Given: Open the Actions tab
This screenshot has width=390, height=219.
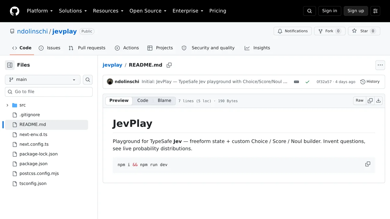Looking at the screenshot, I should pyautogui.click(x=127, y=48).
